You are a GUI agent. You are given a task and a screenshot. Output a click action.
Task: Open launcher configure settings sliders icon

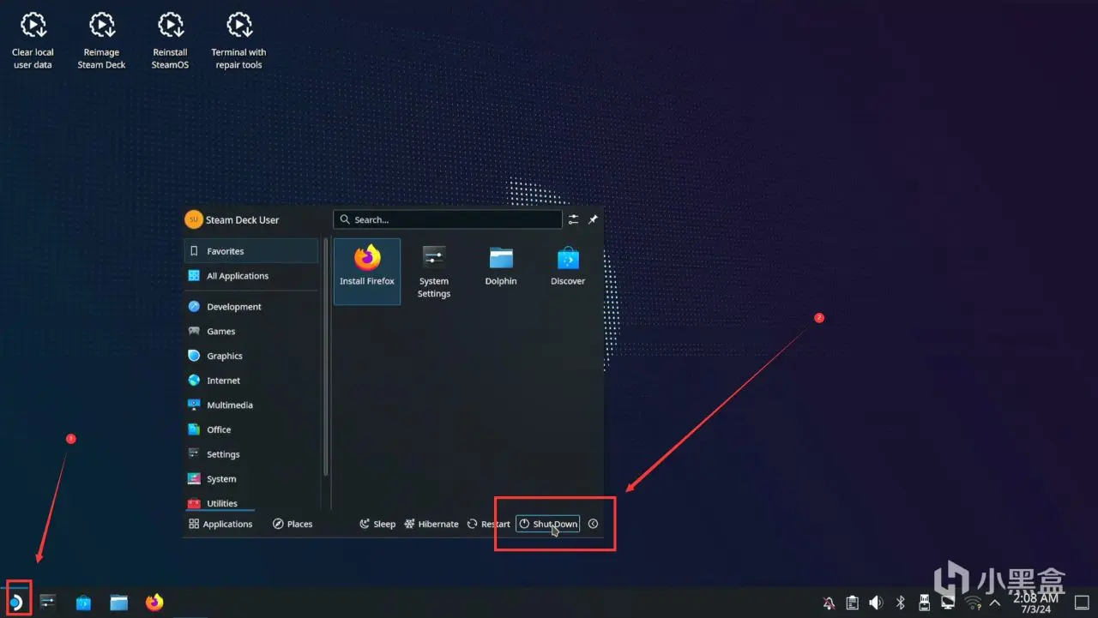[574, 219]
